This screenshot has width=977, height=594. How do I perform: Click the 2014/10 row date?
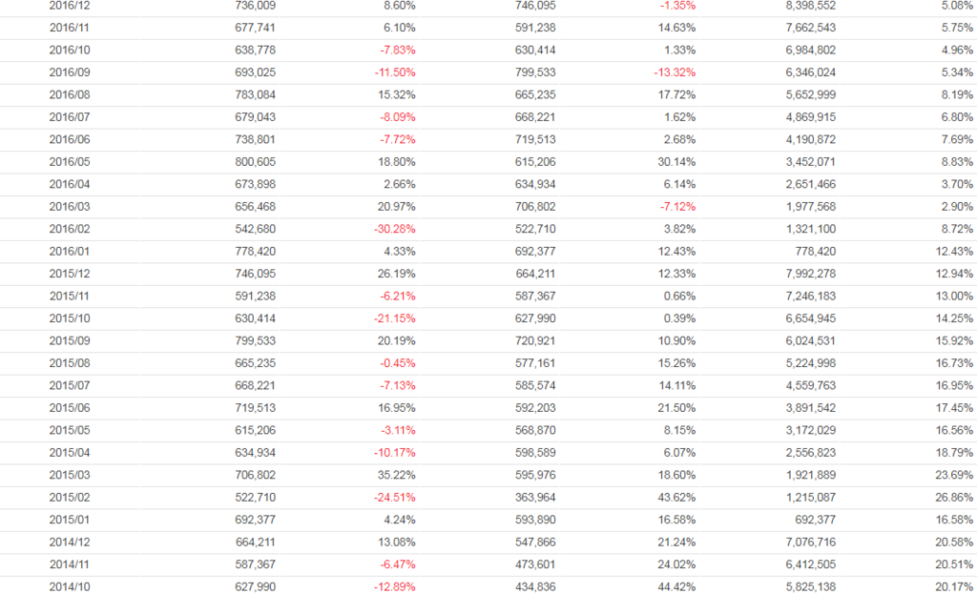(x=70, y=586)
